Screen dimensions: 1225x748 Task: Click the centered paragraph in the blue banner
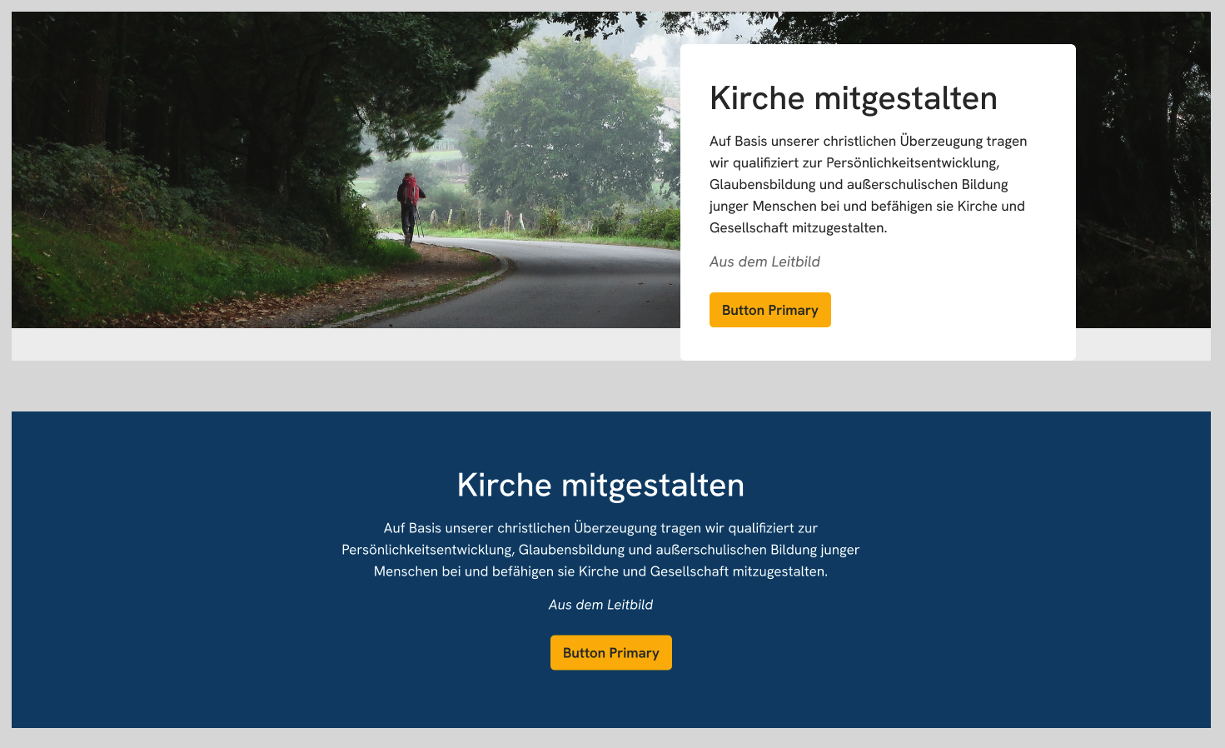coord(600,550)
